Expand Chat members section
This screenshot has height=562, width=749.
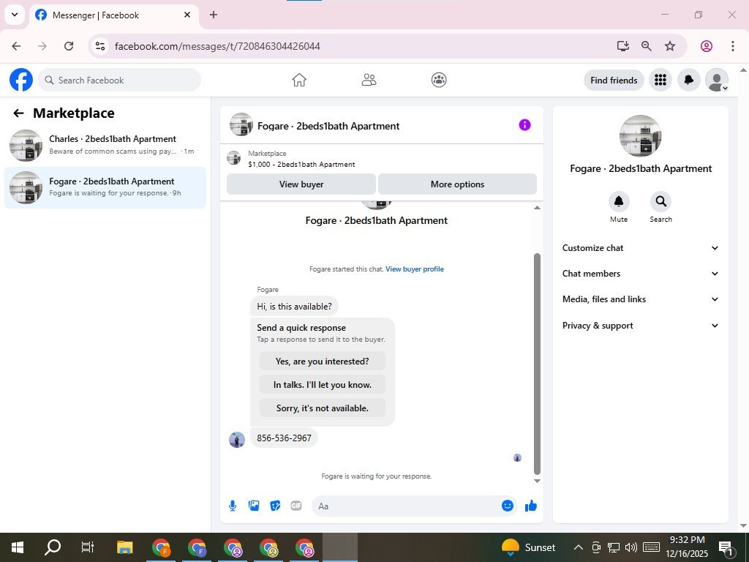(x=640, y=274)
